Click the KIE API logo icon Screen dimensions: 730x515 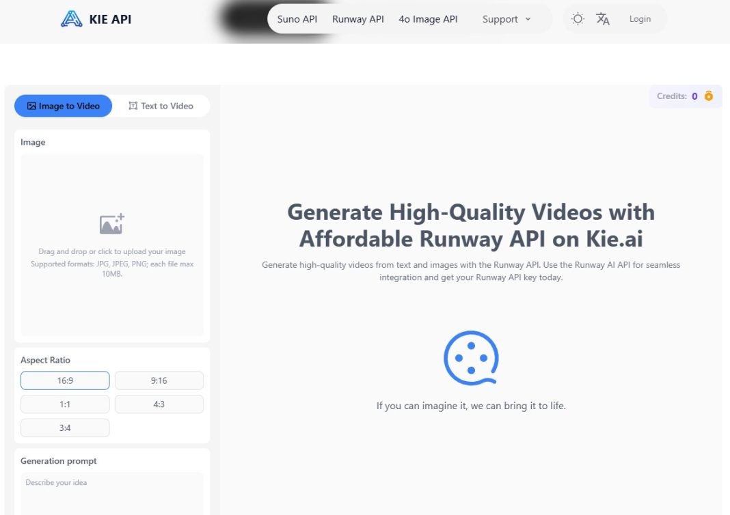click(70, 18)
